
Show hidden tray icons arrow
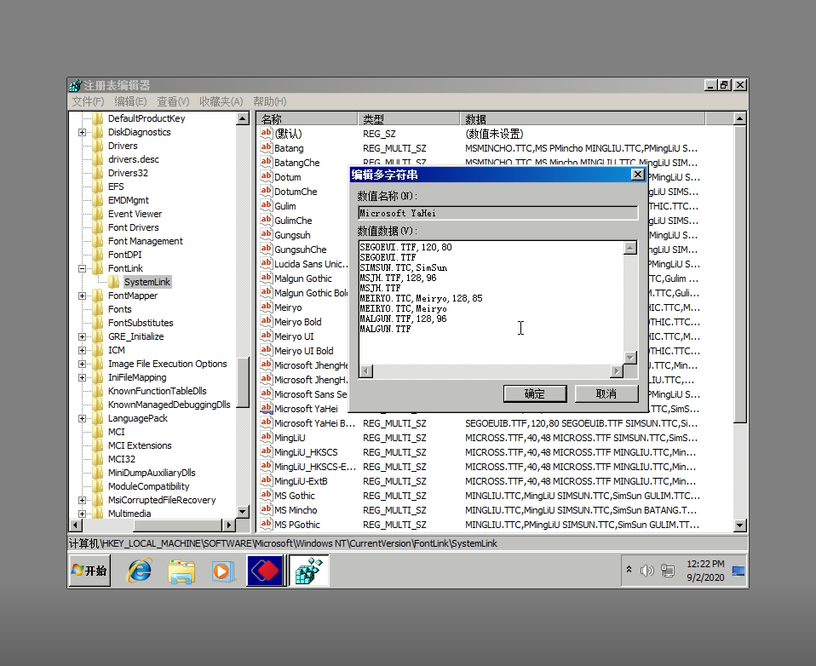click(629, 569)
